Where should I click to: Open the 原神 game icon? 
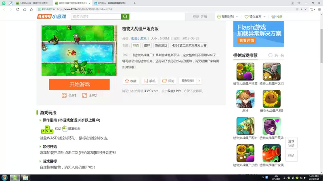coord(245,99)
